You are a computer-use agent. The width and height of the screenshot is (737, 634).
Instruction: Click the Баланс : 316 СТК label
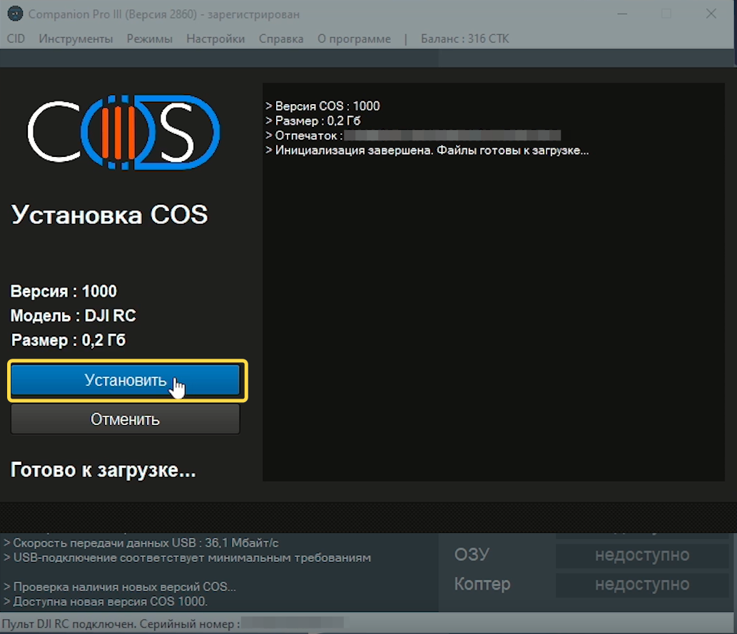coord(465,39)
